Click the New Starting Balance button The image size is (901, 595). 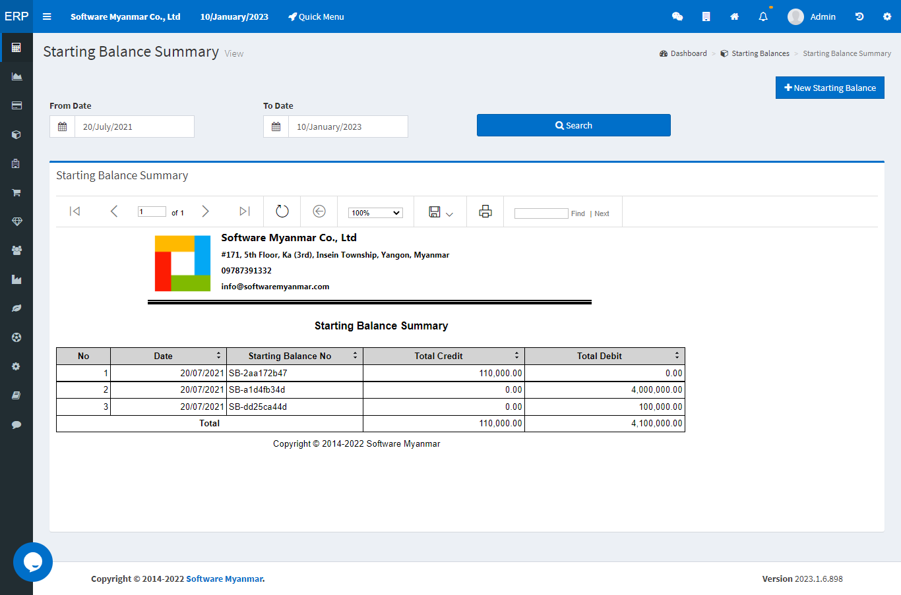tap(830, 88)
